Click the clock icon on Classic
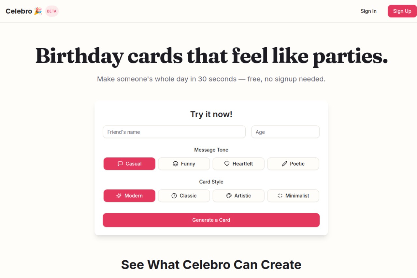Screen dimensions: 417x278 point(174,196)
